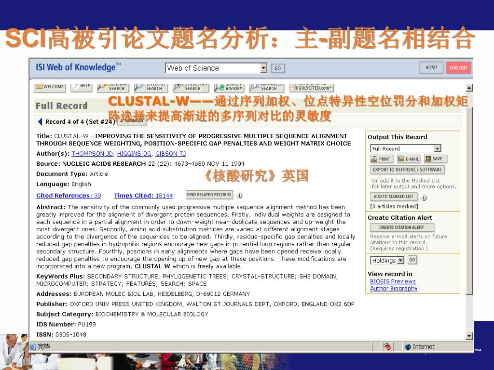Open the Full Record output format dropdown
Viewport: 494px width, 370px height.
(x=437, y=148)
